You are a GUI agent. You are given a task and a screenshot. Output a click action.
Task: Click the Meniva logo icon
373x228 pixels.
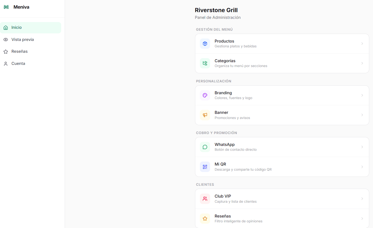(6, 7)
